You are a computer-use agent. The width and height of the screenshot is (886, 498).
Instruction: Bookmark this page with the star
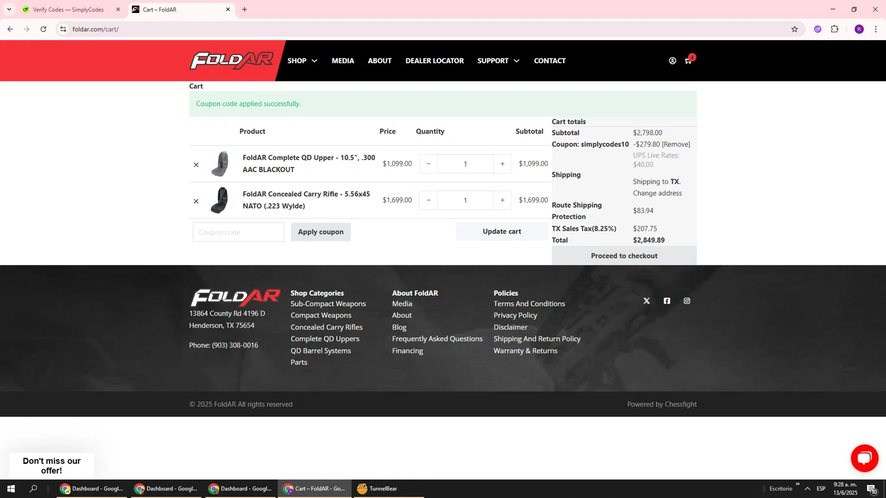pos(794,29)
